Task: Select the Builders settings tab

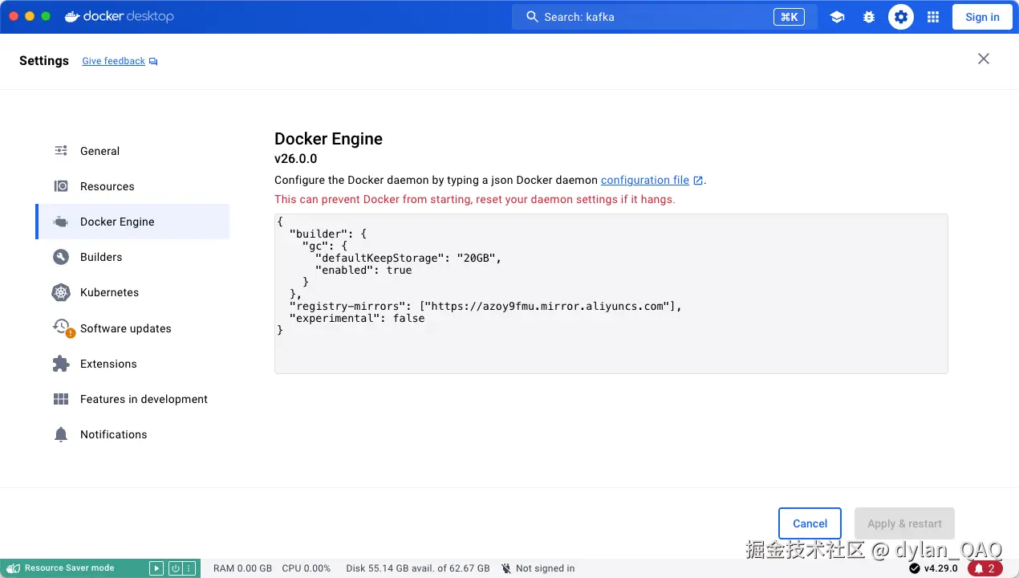Action: 132,257
